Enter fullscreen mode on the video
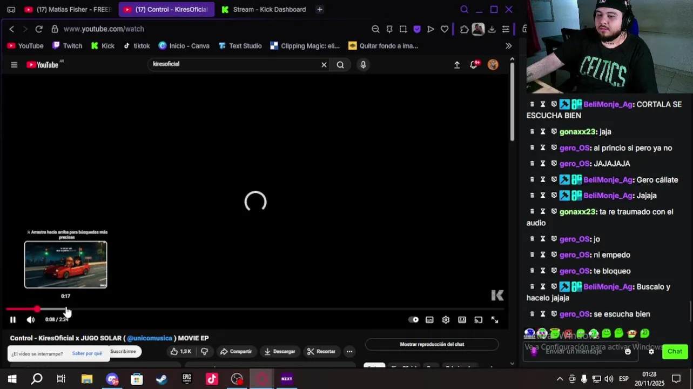The height and width of the screenshot is (389, 693). point(495,320)
